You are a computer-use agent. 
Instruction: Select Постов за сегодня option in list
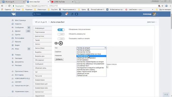(x=91, y=50)
